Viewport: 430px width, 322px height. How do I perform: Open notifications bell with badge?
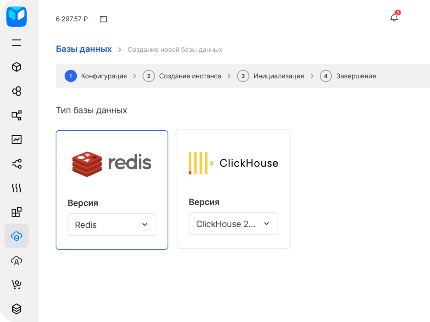pos(394,17)
